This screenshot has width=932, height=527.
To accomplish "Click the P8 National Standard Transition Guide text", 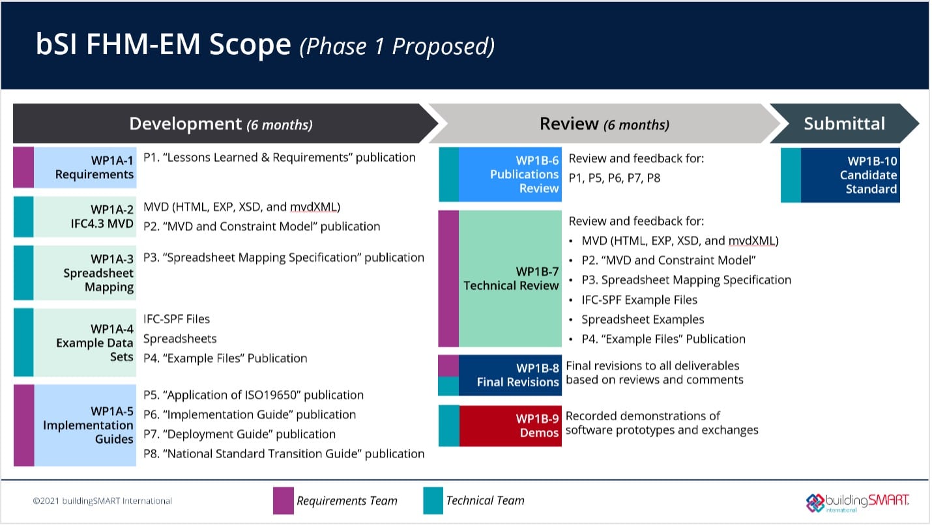I will click(x=284, y=453).
